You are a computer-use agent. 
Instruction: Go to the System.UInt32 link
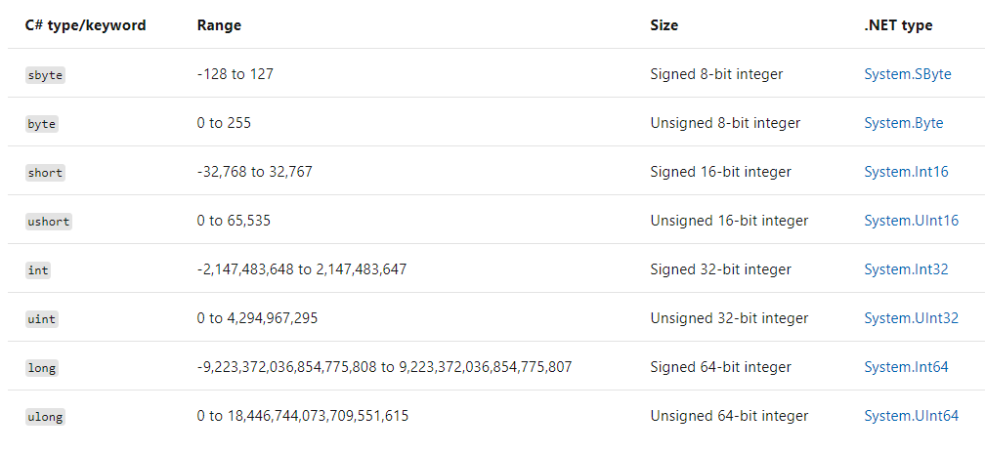coord(911,318)
